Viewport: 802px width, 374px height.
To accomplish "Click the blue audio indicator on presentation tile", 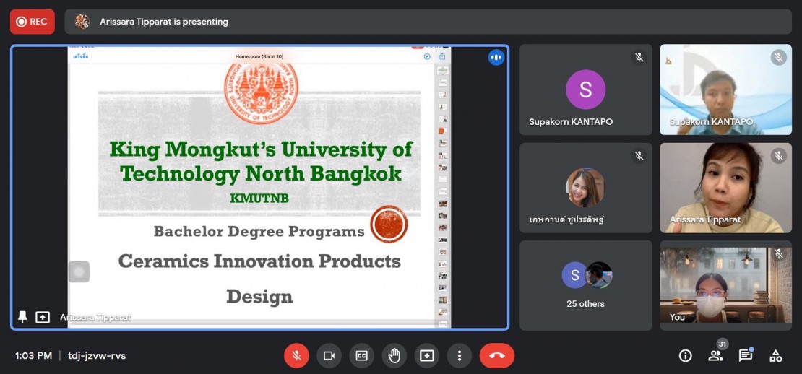I will point(496,57).
